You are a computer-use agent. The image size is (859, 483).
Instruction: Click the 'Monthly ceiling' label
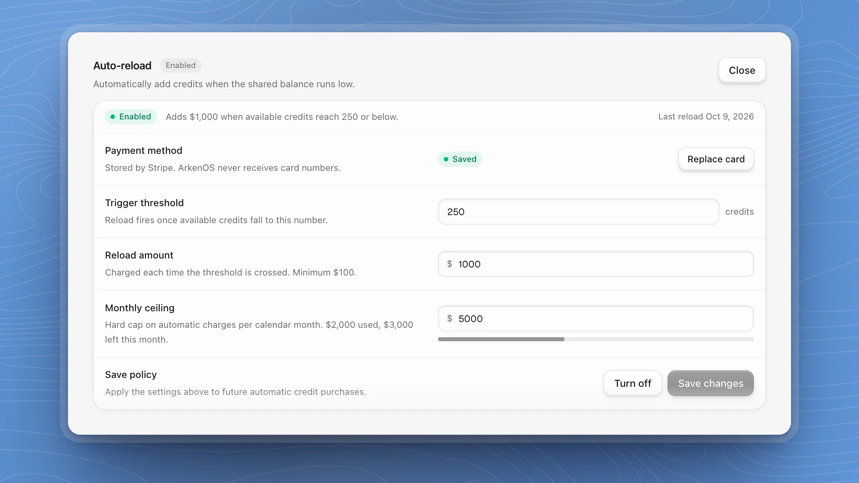coord(140,308)
